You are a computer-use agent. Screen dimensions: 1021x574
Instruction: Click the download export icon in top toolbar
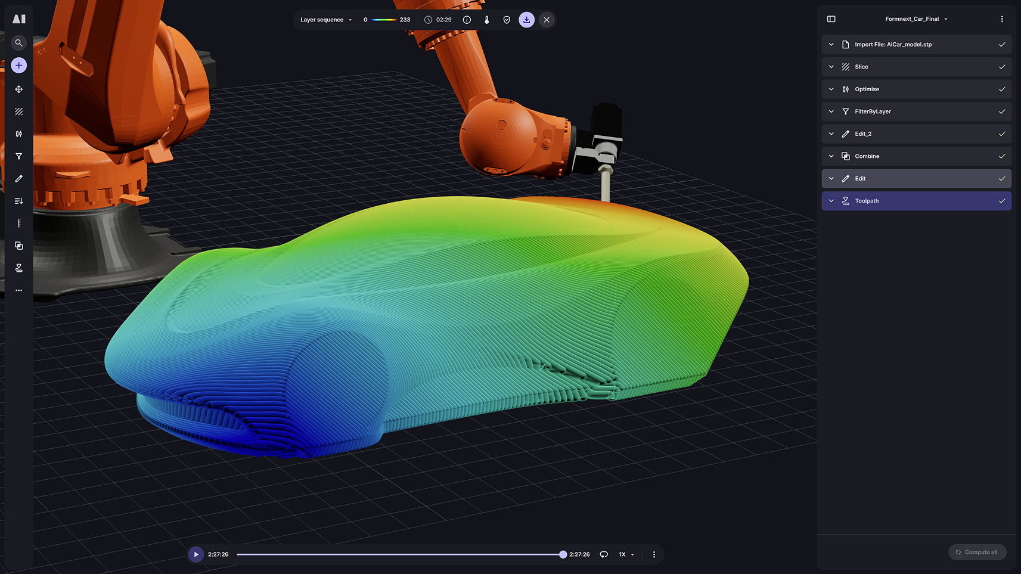coord(526,20)
